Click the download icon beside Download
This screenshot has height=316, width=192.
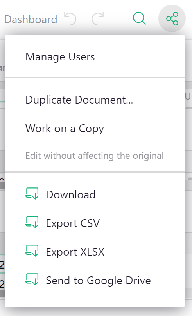pyautogui.click(x=32, y=193)
